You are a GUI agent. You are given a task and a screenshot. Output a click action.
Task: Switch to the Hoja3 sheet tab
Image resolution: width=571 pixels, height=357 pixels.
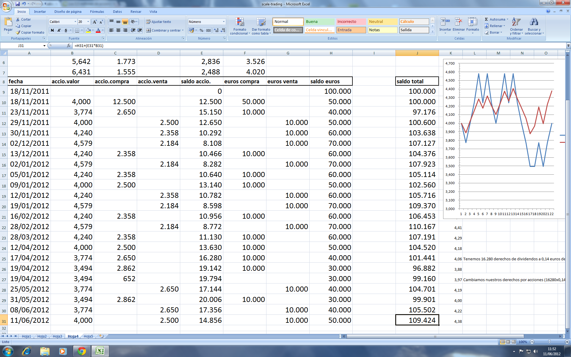(57, 336)
